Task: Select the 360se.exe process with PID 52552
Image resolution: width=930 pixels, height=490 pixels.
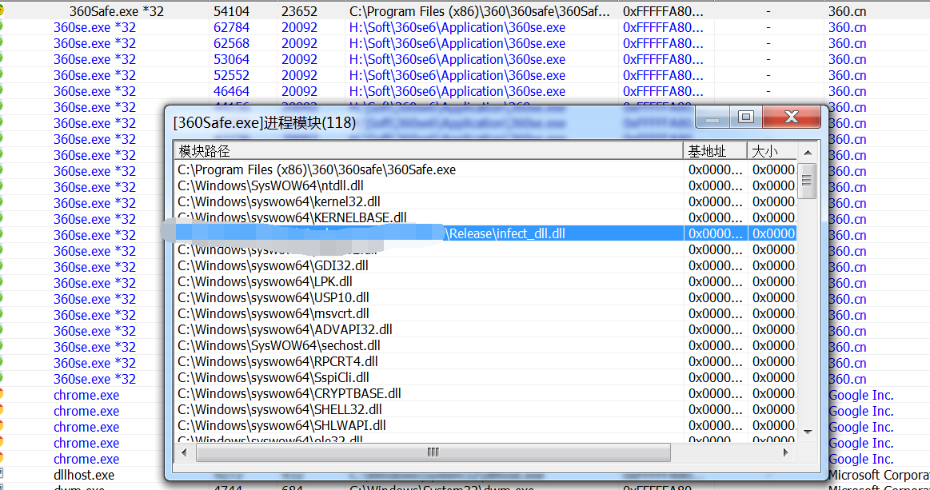Action: 94,75
